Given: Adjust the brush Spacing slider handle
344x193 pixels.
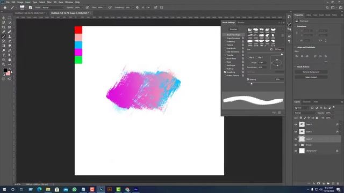Looking at the screenshot, I should tap(252, 84).
